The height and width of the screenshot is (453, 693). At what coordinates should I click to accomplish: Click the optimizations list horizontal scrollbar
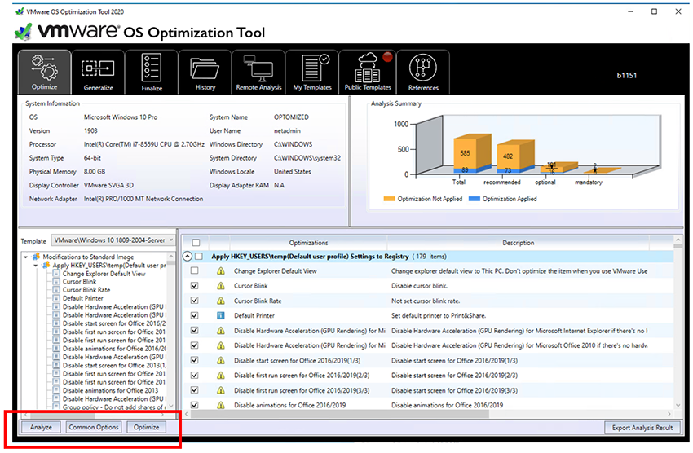(339, 414)
